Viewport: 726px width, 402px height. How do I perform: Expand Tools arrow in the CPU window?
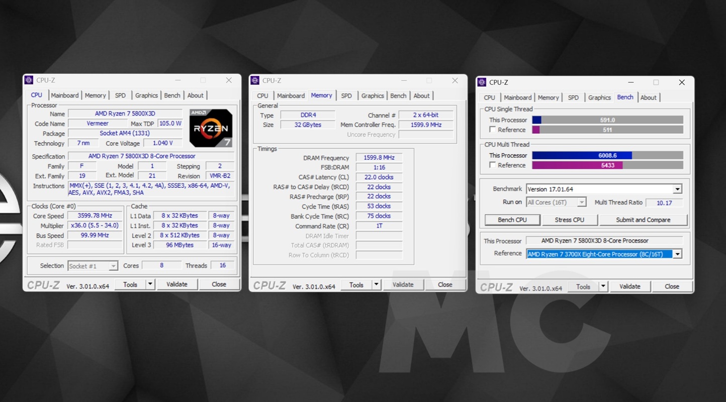click(x=150, y=284)
